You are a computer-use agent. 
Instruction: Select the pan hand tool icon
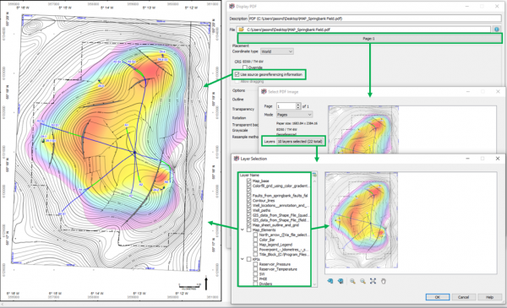[x=383, y=281]
